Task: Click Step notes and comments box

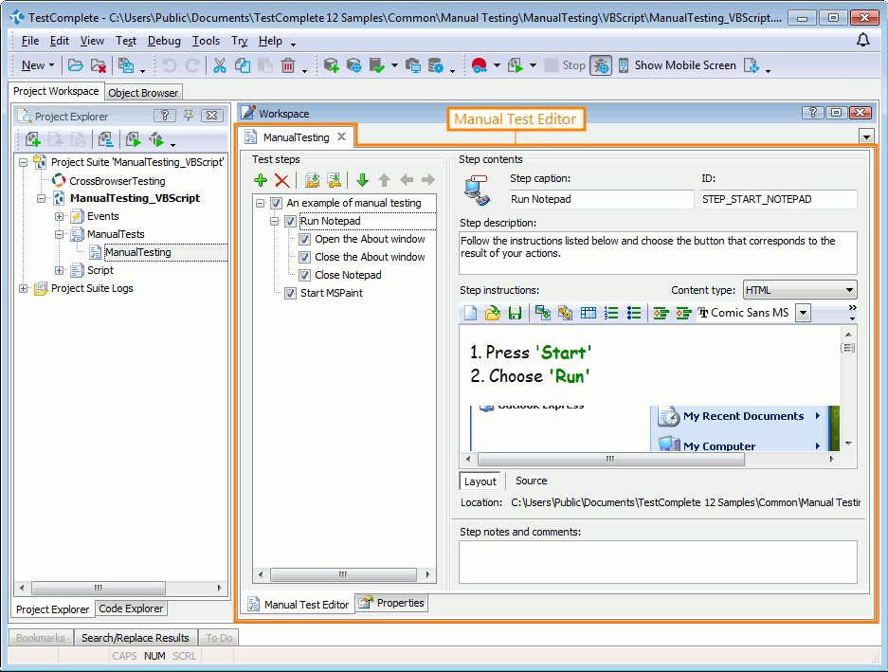Action: [x=658, y=561]
